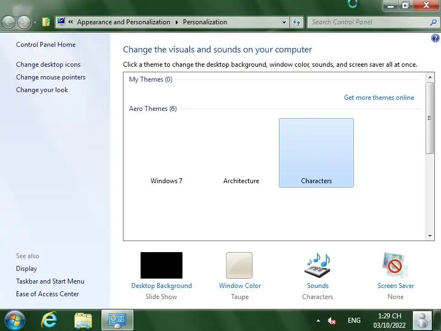The height and width of the screenshot is (331, 441).
Task: Click Get more themes online
Action: (379, 98)
